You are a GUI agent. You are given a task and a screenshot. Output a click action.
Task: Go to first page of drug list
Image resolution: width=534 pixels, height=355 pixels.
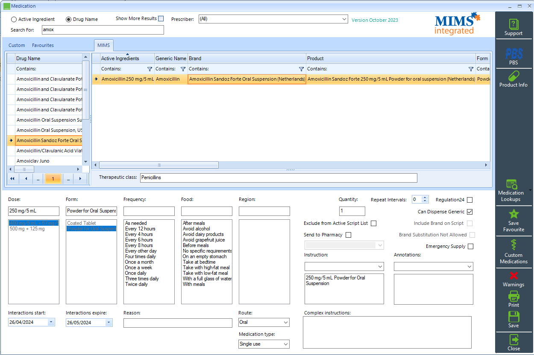pyautogui.click(x=12, y=179)
